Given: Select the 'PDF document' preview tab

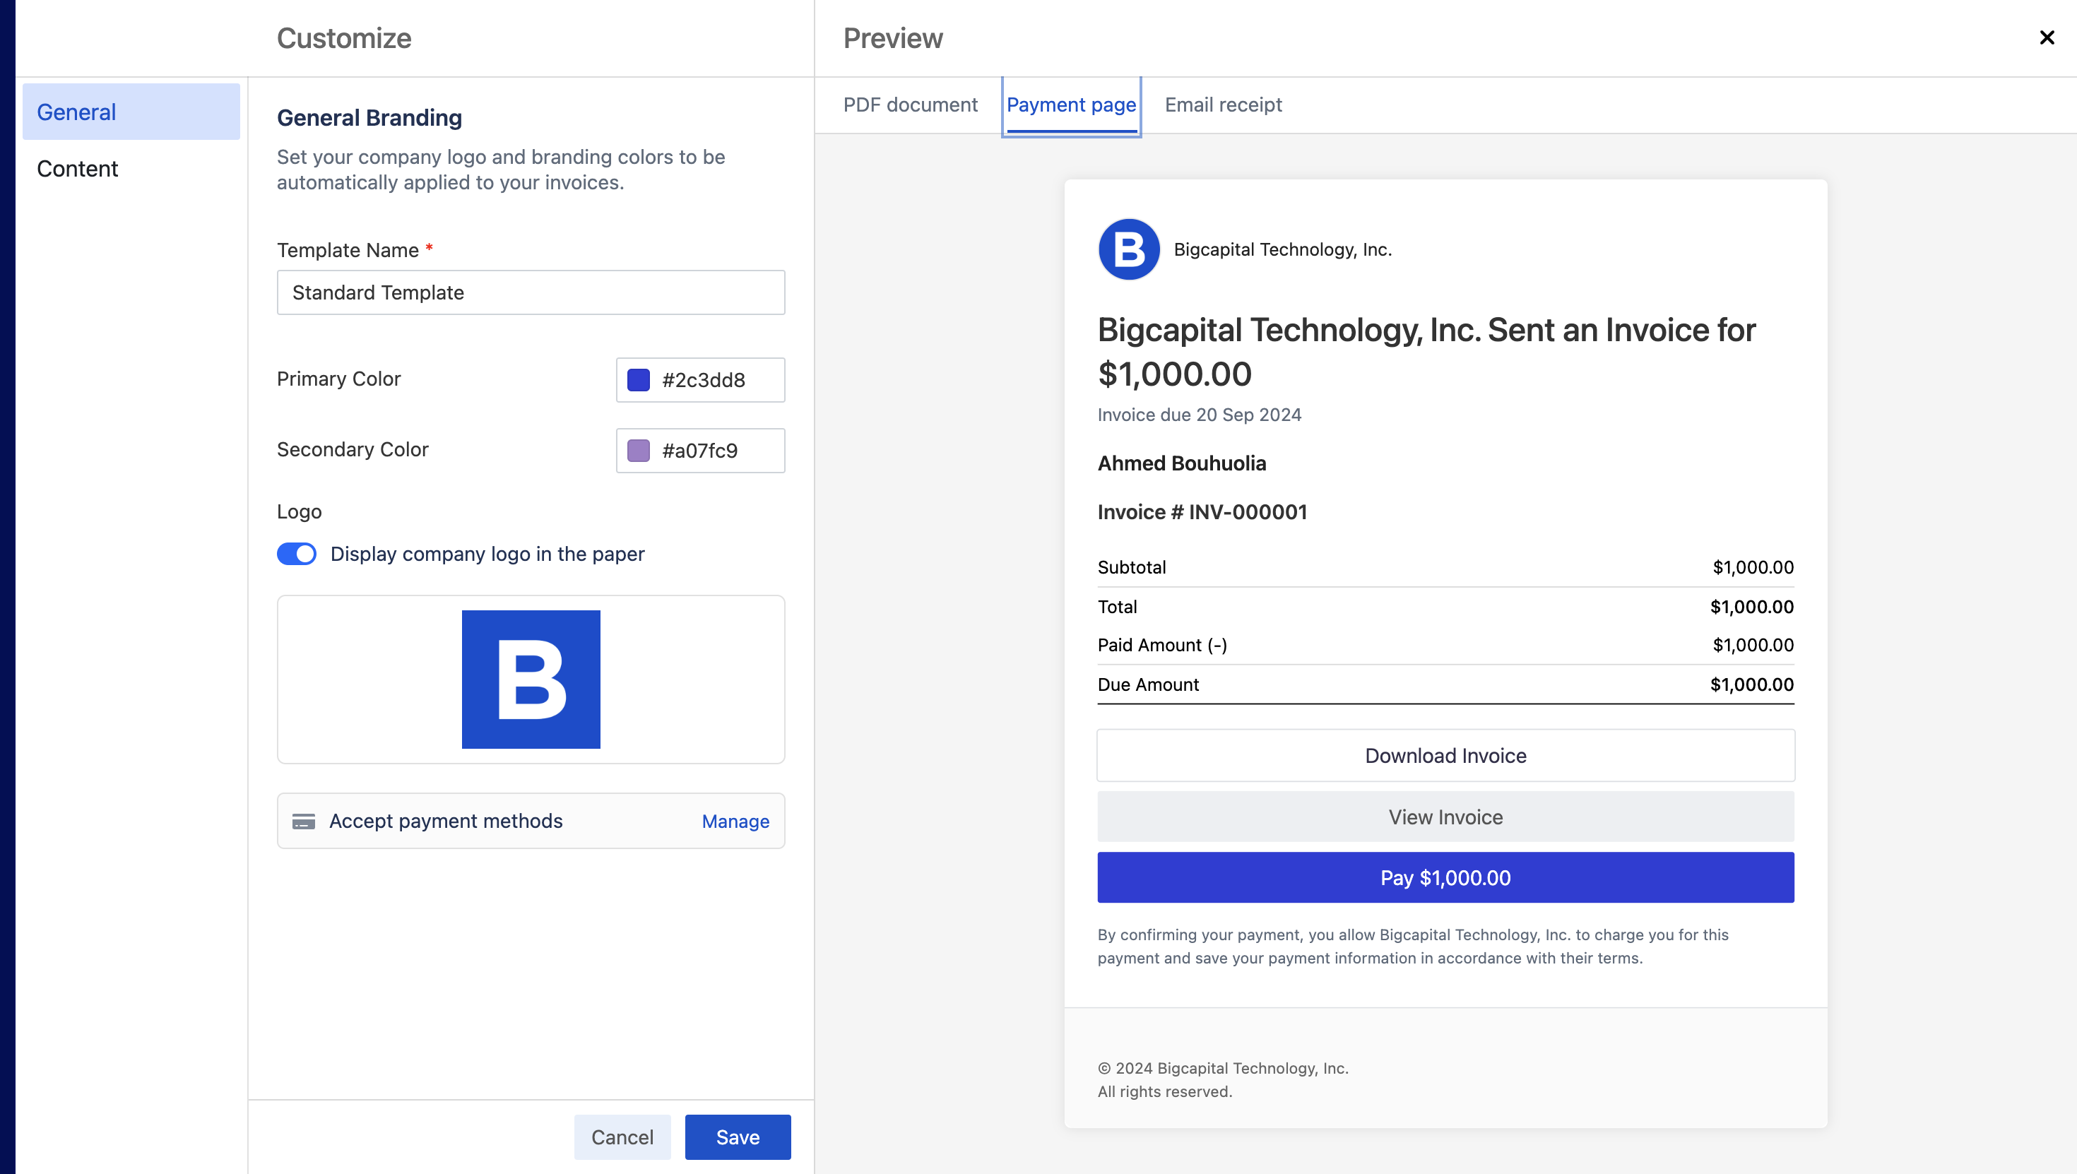Looking at the screenshot, I should [911, 104].
